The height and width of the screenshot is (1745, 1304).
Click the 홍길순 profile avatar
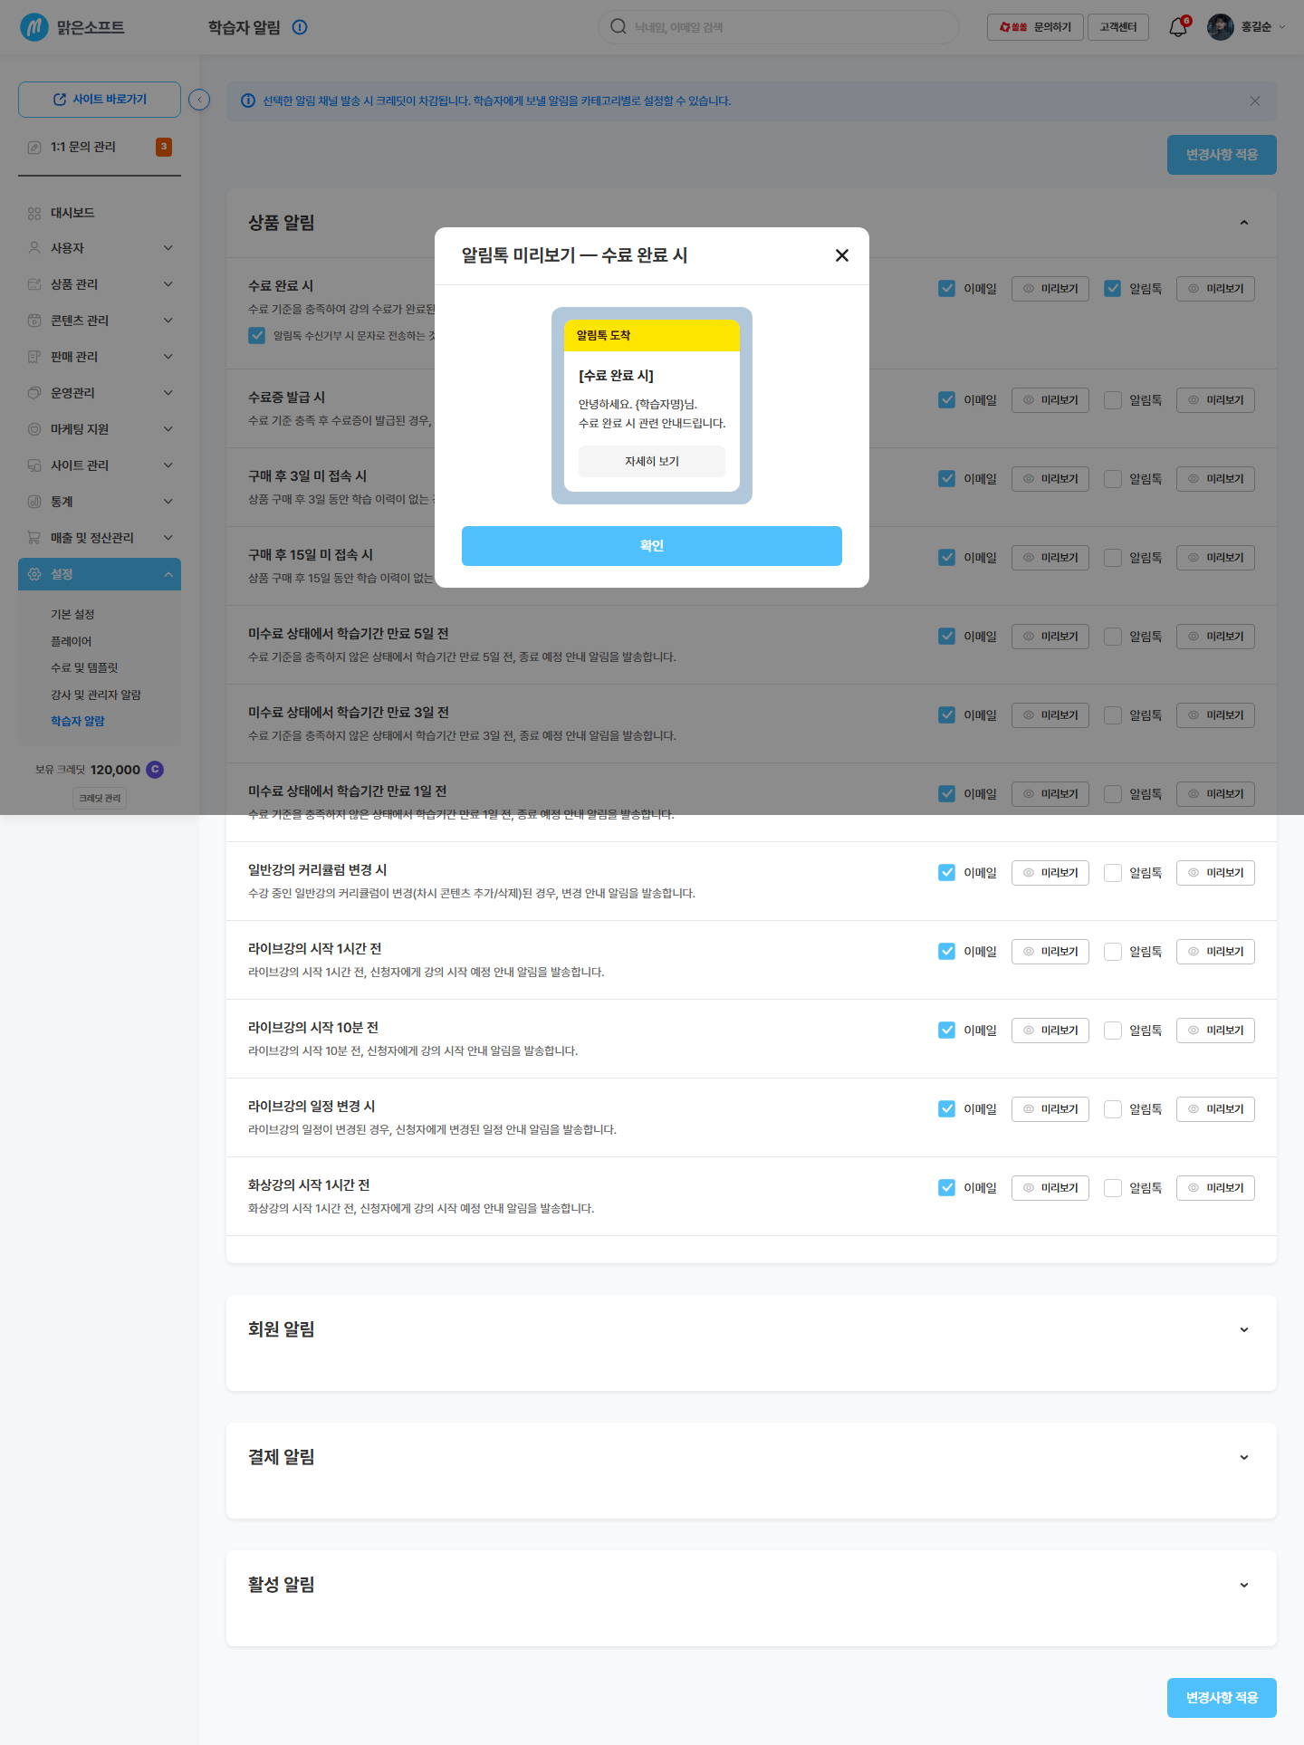(x=1221, y=27)
